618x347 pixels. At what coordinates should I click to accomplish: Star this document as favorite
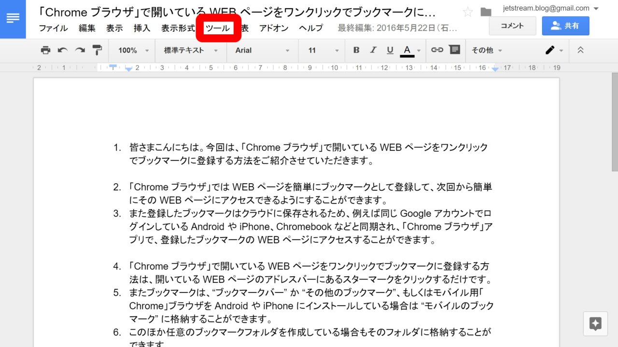pos(467,12)
